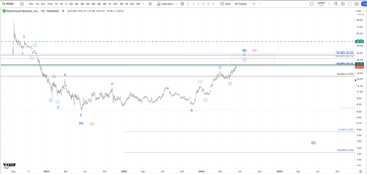Click the 24.93 current price label

tap(359, 64)
